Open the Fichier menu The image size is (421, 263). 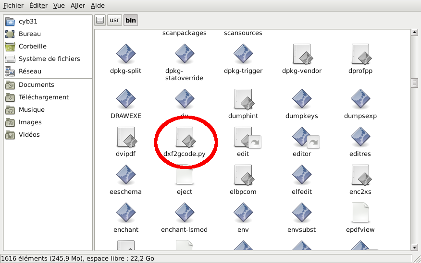tap(13, 6)
